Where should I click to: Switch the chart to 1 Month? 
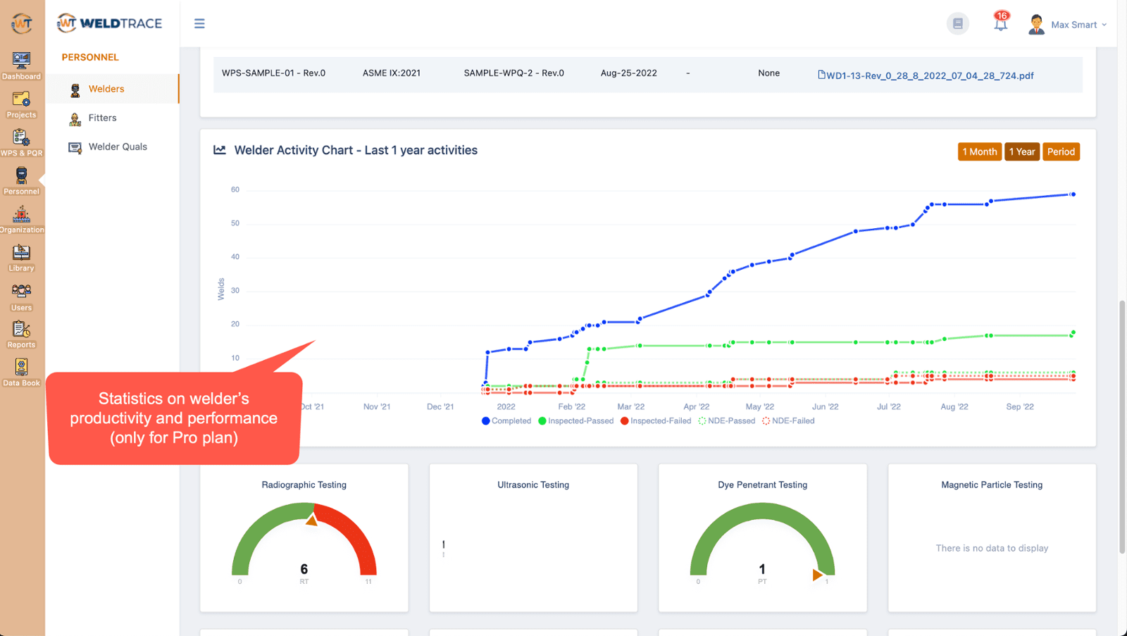[x=979, y=152]
